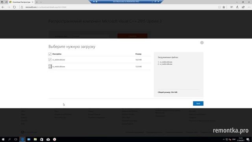Click the 14.6 MB size value

[138, 60]
